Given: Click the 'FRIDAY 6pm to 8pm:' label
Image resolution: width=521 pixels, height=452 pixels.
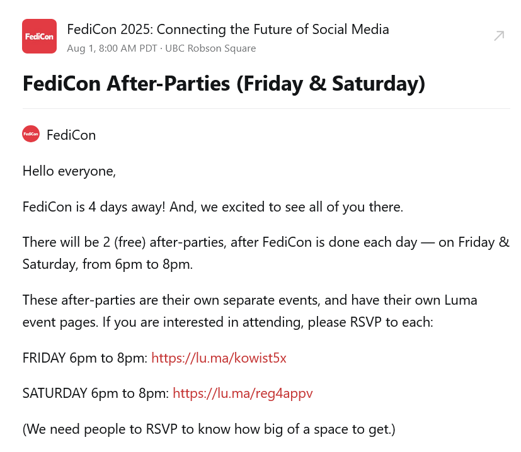Looking at the screenshot, I should (x=85, y=358).
